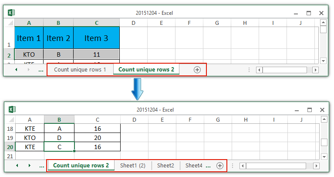Click horizontal scrollbar right arrow in bottom window
Image resolution: width=334 pixels, height=177 pixels.
[x=316, y=166]
